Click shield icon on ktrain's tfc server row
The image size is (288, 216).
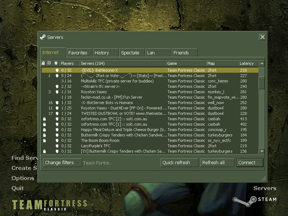pyautogui.click(x=57, y=86)
